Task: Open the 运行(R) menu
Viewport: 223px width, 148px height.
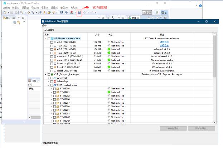Action: (54, 8)
